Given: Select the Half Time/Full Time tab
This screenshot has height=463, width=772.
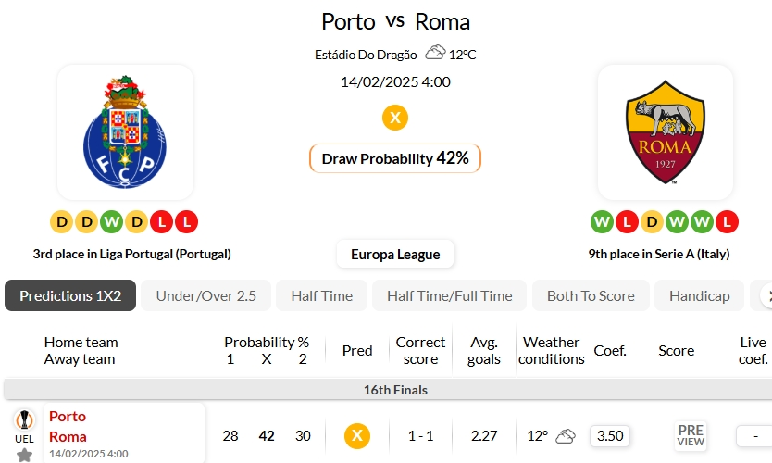Looking at the screenshot, I should click(449, 295).
